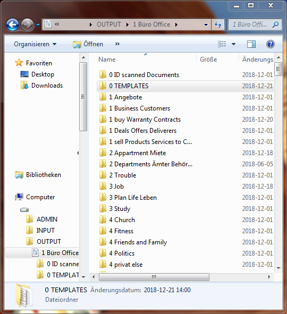Open recent pages dropdown next to forward

tap(38, 25)
